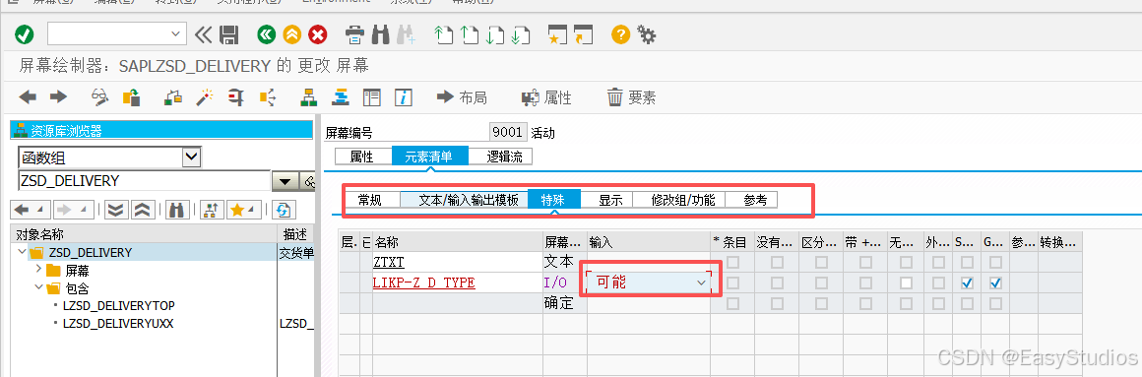Click the LIKP-Z_D_TYPE element name
Image resolution: width=1142 pixels, height=377 pixels.
(x=424, y=283)
